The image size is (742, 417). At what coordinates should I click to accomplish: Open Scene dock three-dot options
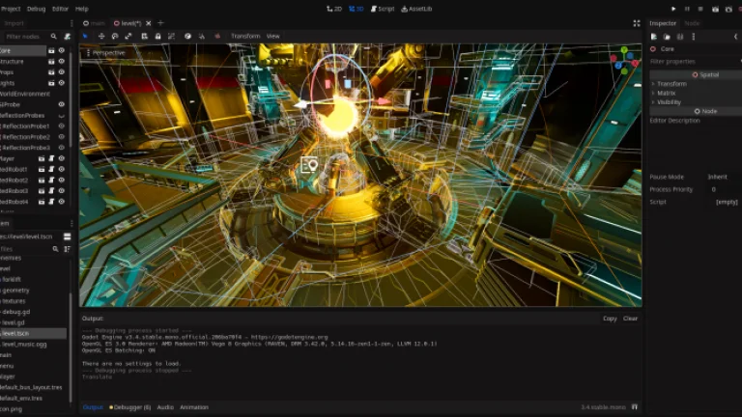click(x=71, y=23)
